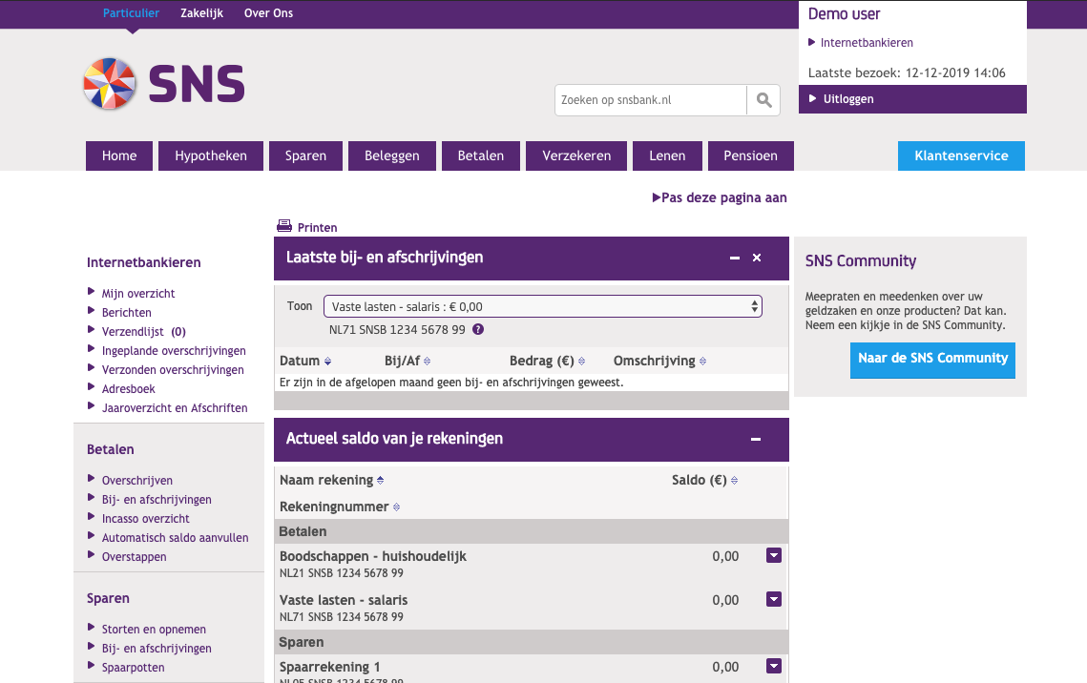Image resolution: width=1087 pixels, height=683 pixels.
Task: Click Boodschappen - huishoudelijk account name
Action: [x=373, y=556]
